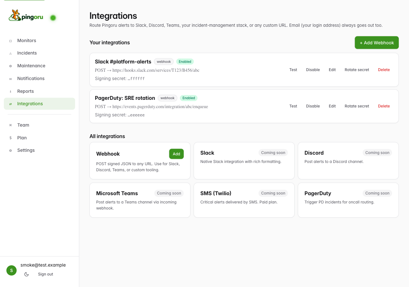Navigate to Monitors from the sidebar menu
Screen dimensions: 409x287
(27, 40)
